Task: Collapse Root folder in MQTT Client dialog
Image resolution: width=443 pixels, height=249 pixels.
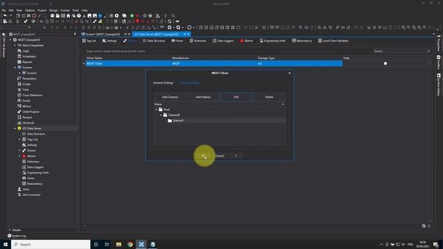Action: [x=156, y=109]
